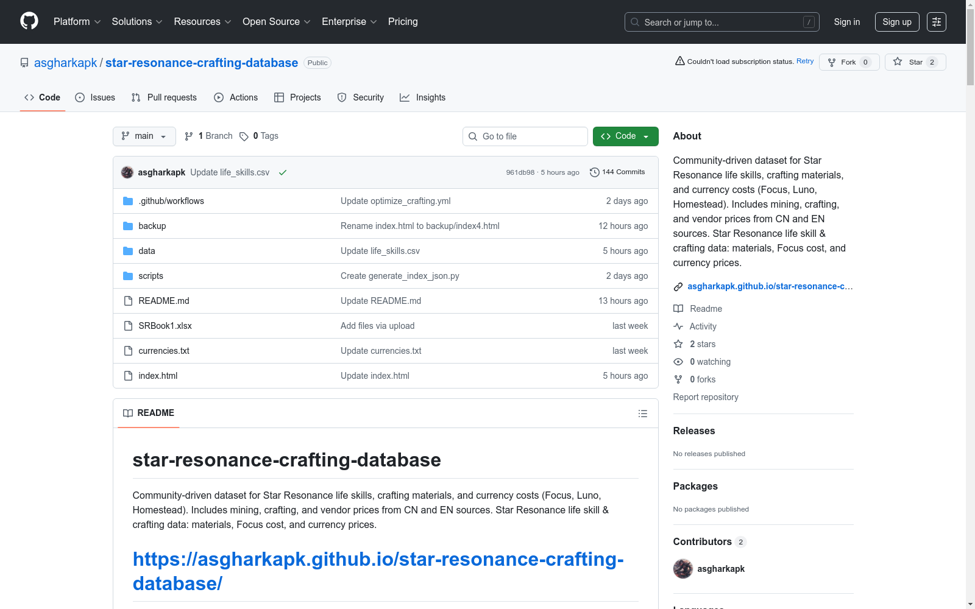Click the tag icon next to 0 Tags
Screen dimensions: 975x609
click(x=244, y=136)
